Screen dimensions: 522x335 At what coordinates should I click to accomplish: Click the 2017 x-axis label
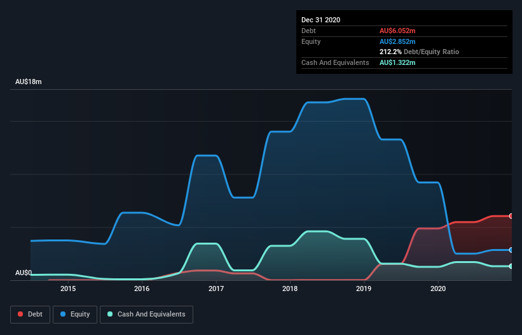click(216, 289)
